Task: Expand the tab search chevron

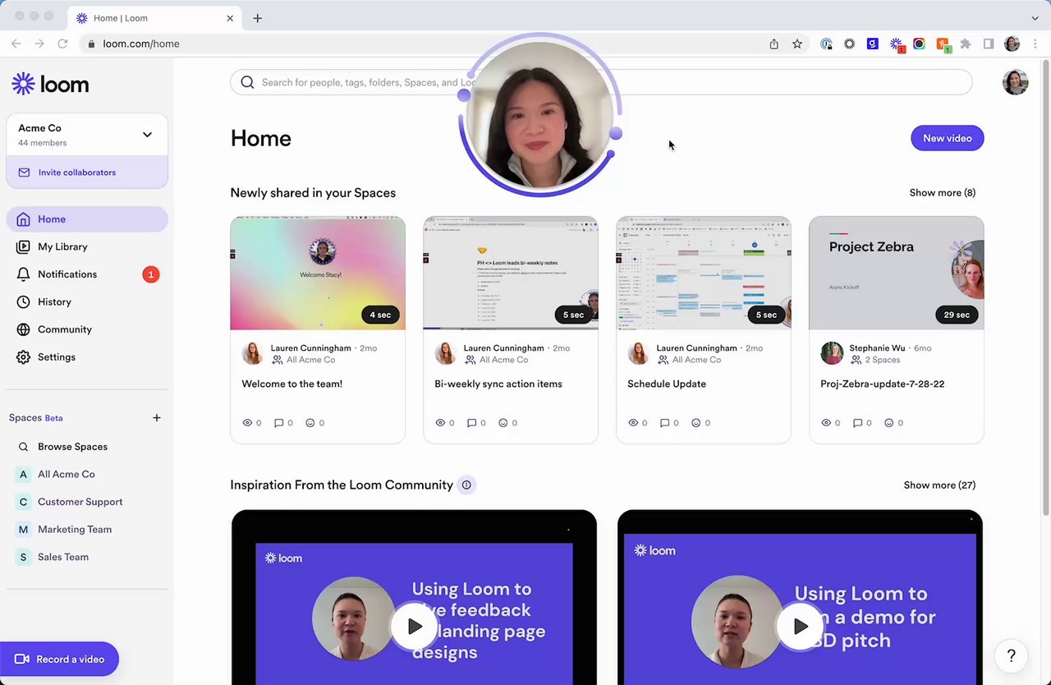Action: [1035, 18]
